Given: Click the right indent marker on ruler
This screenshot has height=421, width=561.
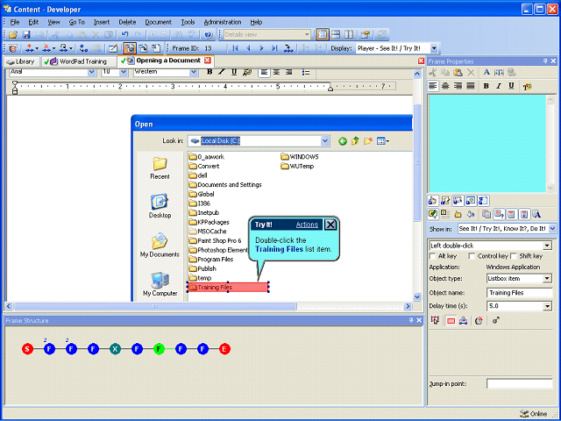Looking at the screenshot, I should (x=330, y=89).
